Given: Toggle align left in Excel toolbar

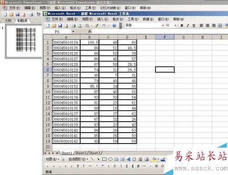Looking at the screenshot, I should [202, 26].
